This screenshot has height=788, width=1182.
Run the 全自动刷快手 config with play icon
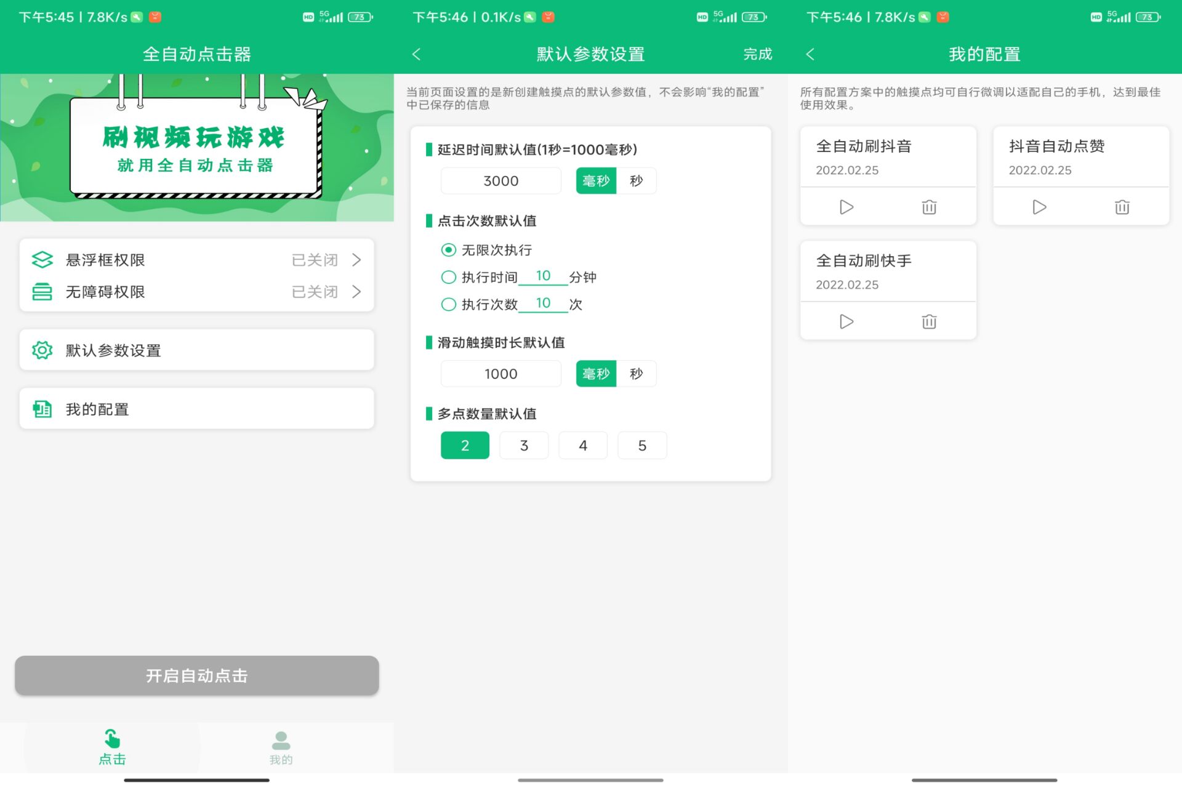[846, 321]
